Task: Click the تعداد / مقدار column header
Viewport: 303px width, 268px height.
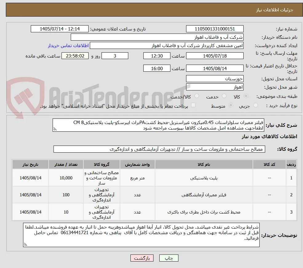Action: 66,164
